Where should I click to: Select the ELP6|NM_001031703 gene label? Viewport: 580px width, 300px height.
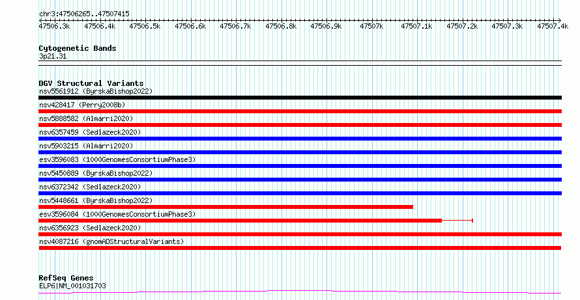tap(72, 286)
